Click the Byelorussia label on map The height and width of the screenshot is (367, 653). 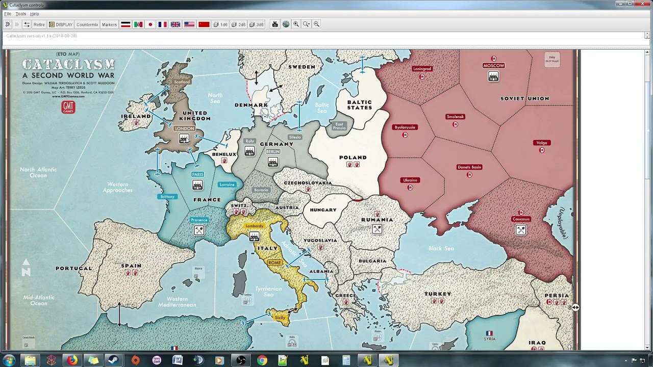(x=405, y=127)
